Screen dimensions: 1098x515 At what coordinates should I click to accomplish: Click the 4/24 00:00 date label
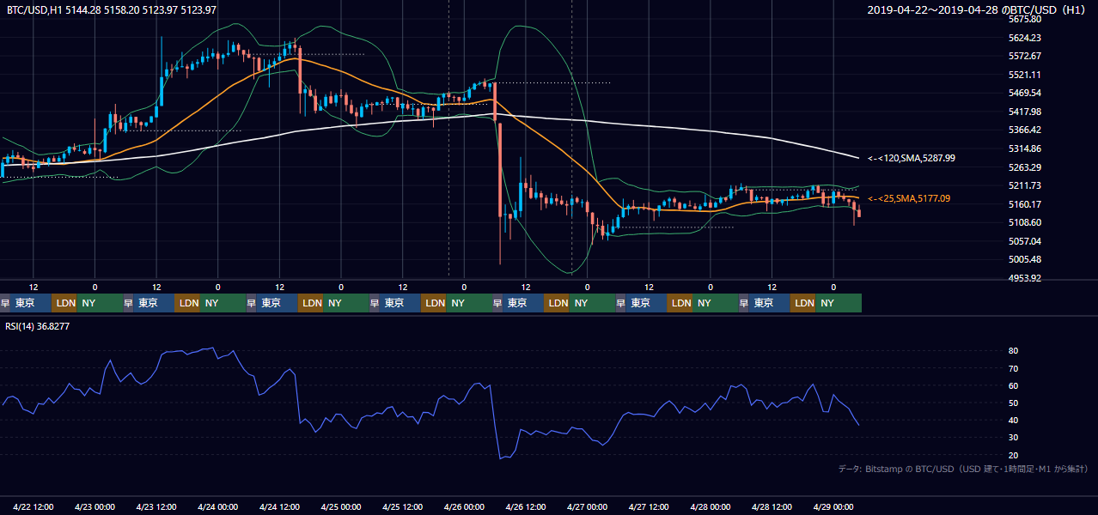click(217, 506)
